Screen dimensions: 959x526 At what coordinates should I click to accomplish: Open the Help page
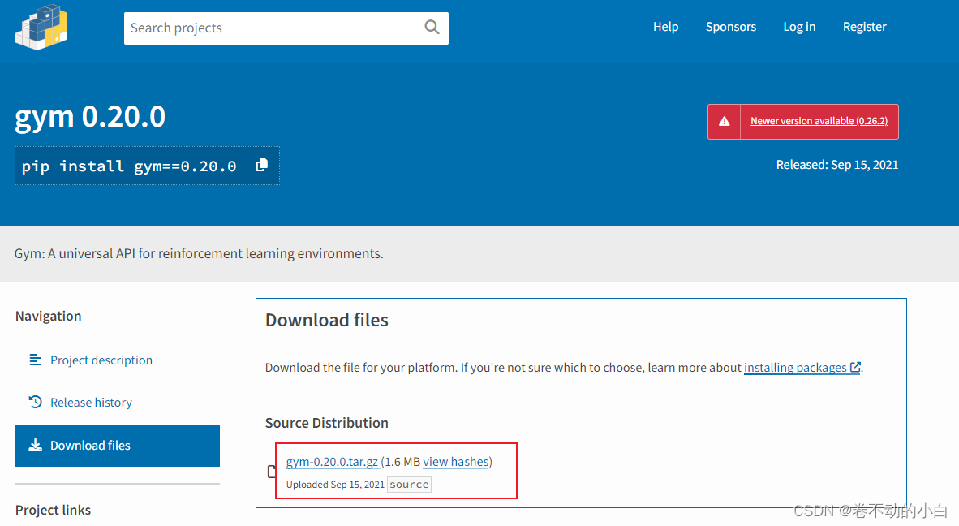(x=665, y=27)
